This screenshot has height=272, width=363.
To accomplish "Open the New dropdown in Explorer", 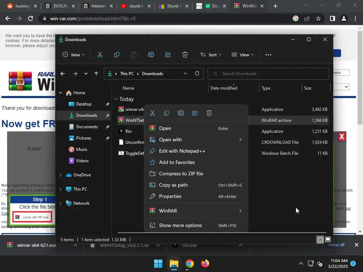I will coord(74,55).
